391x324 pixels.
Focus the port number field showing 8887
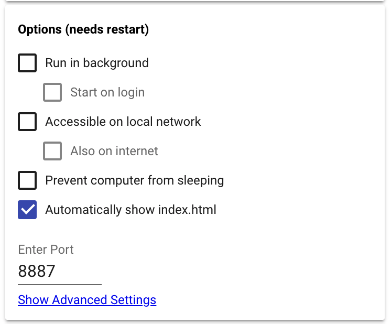59,271
